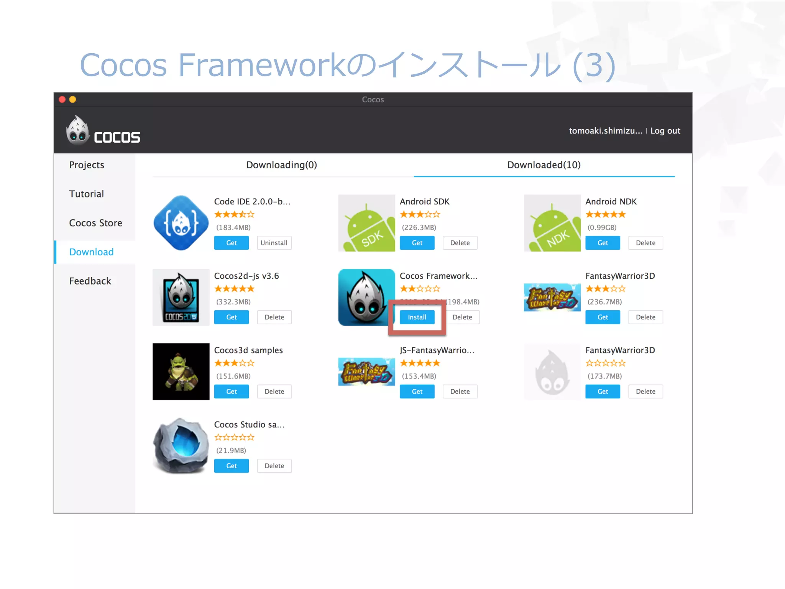Open the Cocos2d-js v3.6 icon
This screenshot has width=785, height=589.
tap(181, 297)
